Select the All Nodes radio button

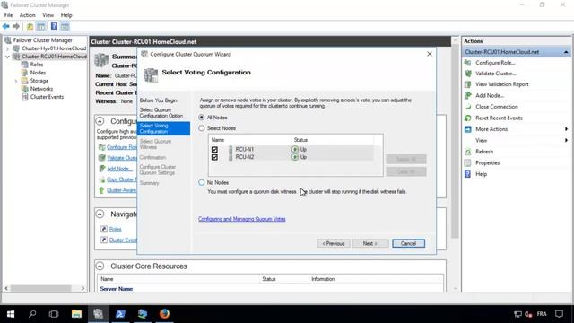(201, 118)
